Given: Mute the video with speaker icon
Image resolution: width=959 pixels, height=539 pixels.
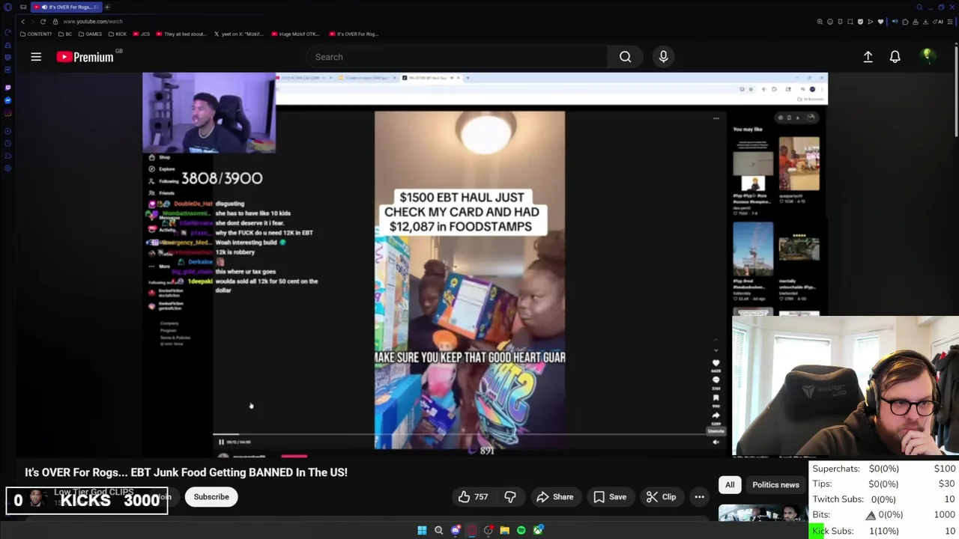Looking at the screenshot, I should pyautogui.click(x=716, y=442).
